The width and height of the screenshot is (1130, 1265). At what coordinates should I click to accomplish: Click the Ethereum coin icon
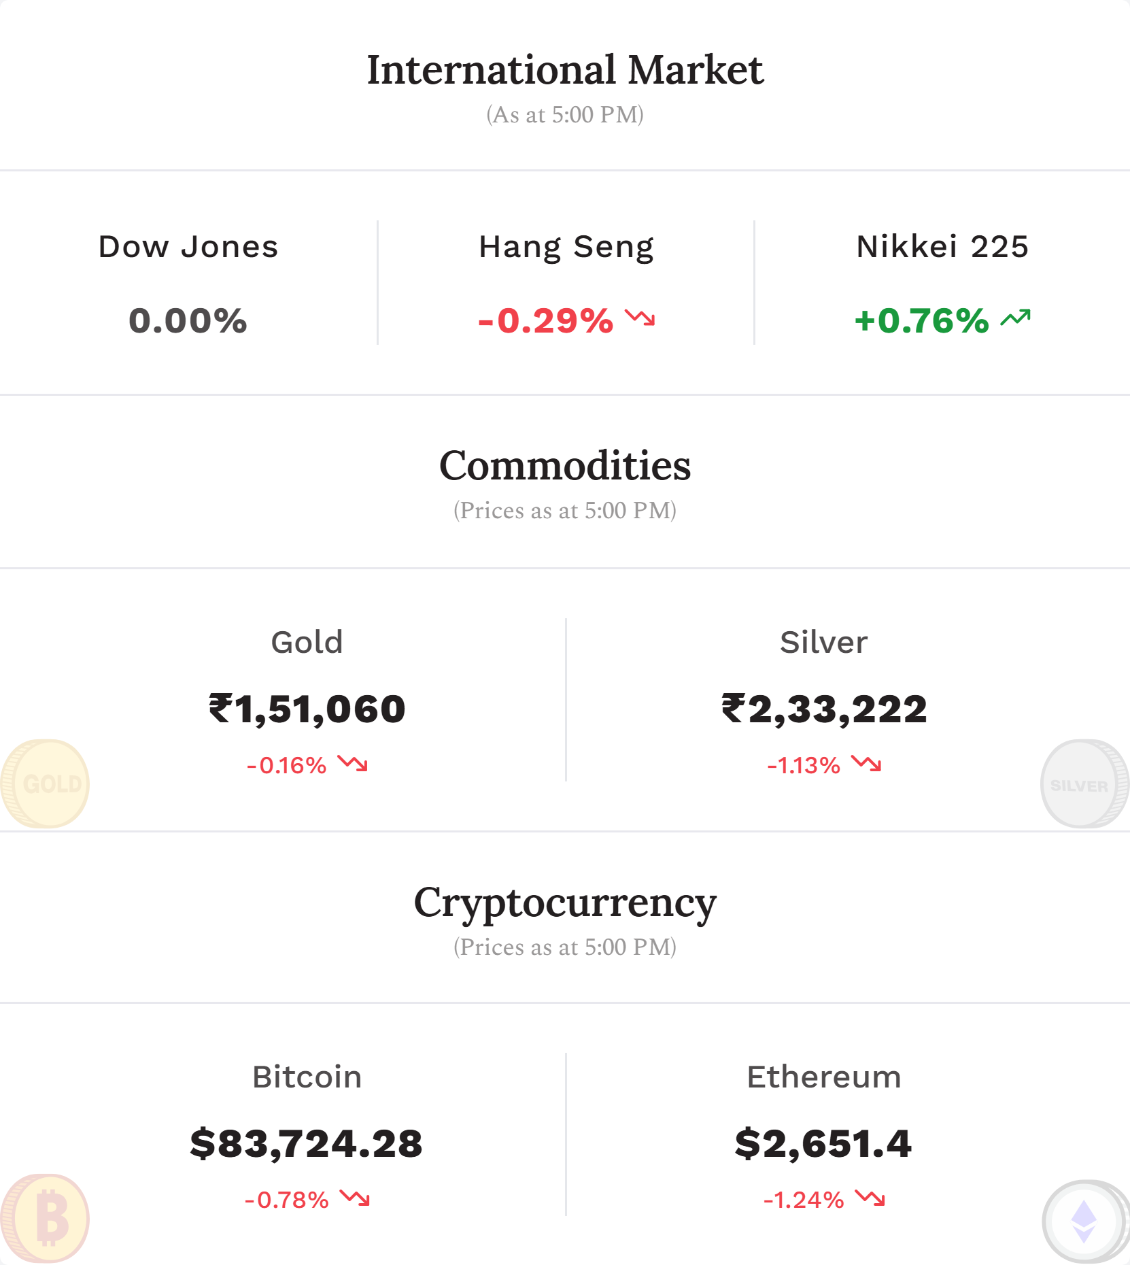pyautogui.click(x=1085, y=1221)
